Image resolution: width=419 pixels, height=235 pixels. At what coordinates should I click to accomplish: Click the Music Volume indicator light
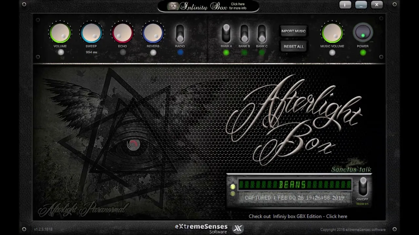[x=332, y=53]
